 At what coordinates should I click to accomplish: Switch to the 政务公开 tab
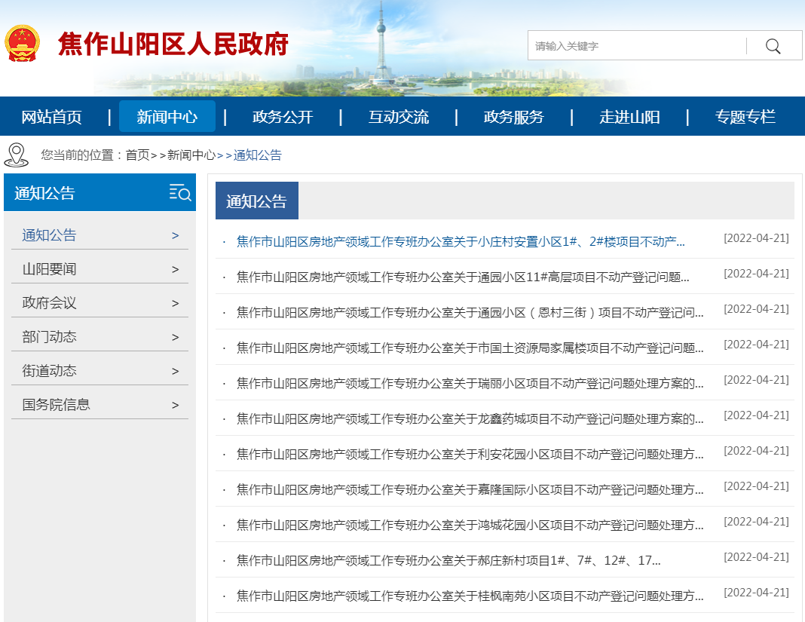point(281,116)
